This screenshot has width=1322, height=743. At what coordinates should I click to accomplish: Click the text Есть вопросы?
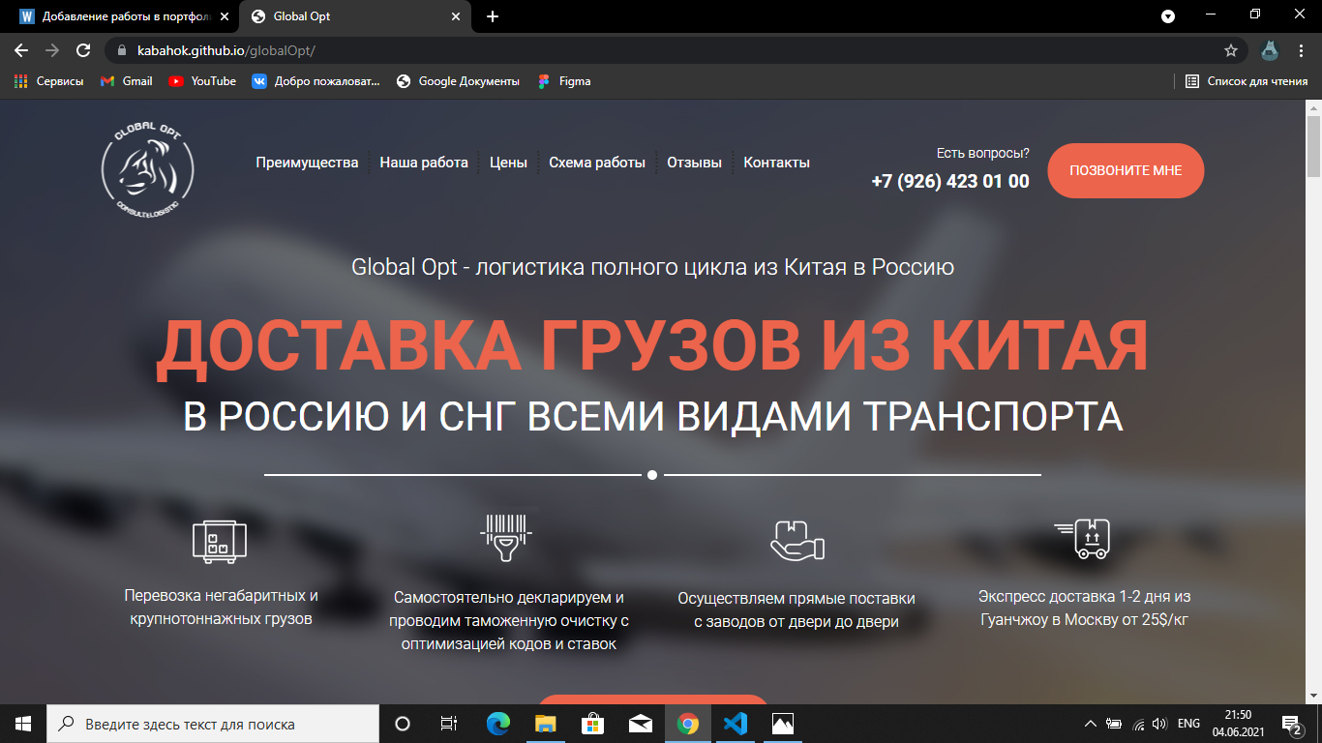coord(983,153)
